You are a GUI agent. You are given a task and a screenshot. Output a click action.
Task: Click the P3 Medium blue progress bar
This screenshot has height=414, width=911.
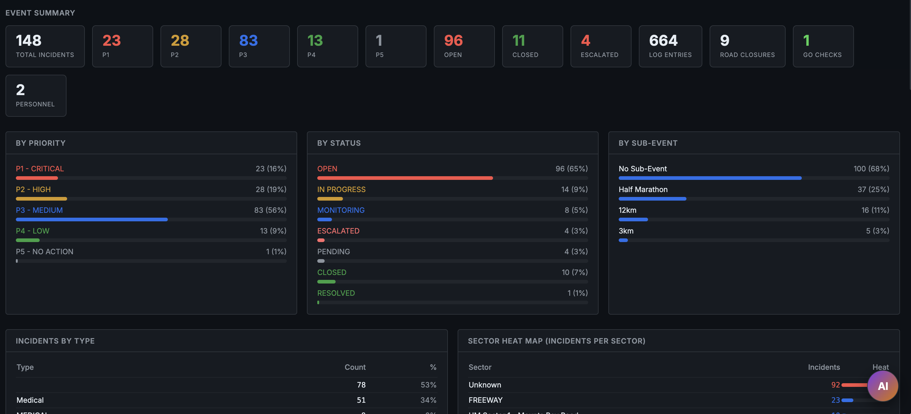click(92, 220)
